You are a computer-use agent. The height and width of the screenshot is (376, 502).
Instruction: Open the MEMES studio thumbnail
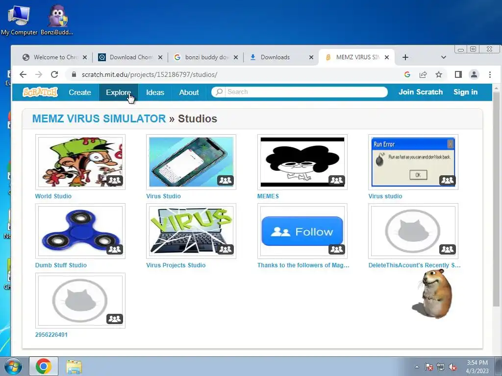pos(302,162)
